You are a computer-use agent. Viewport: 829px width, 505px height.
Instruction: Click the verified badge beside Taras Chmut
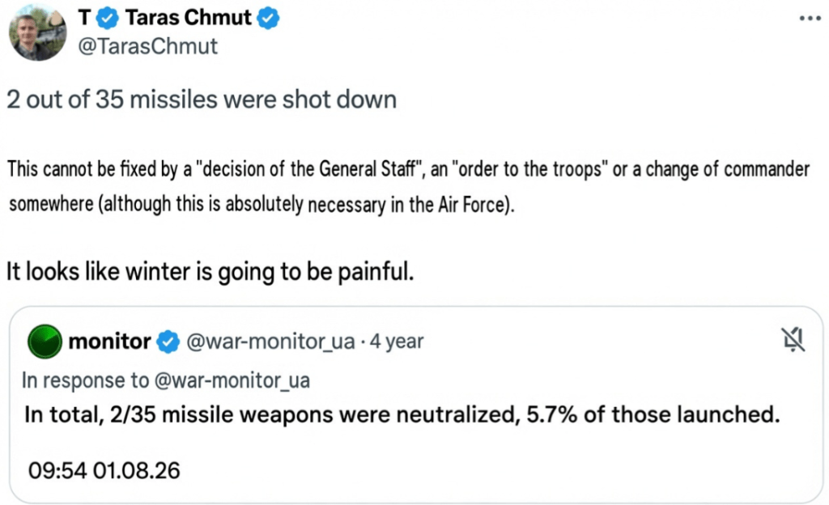(x=268, y=19)
